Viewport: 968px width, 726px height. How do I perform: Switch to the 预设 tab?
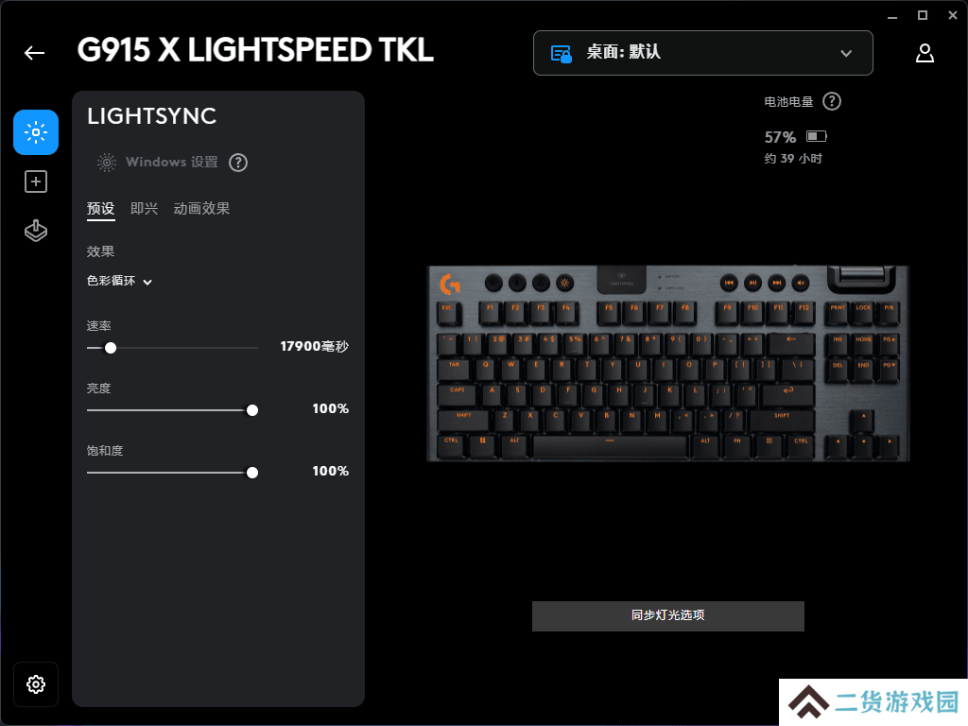[100, 209]
